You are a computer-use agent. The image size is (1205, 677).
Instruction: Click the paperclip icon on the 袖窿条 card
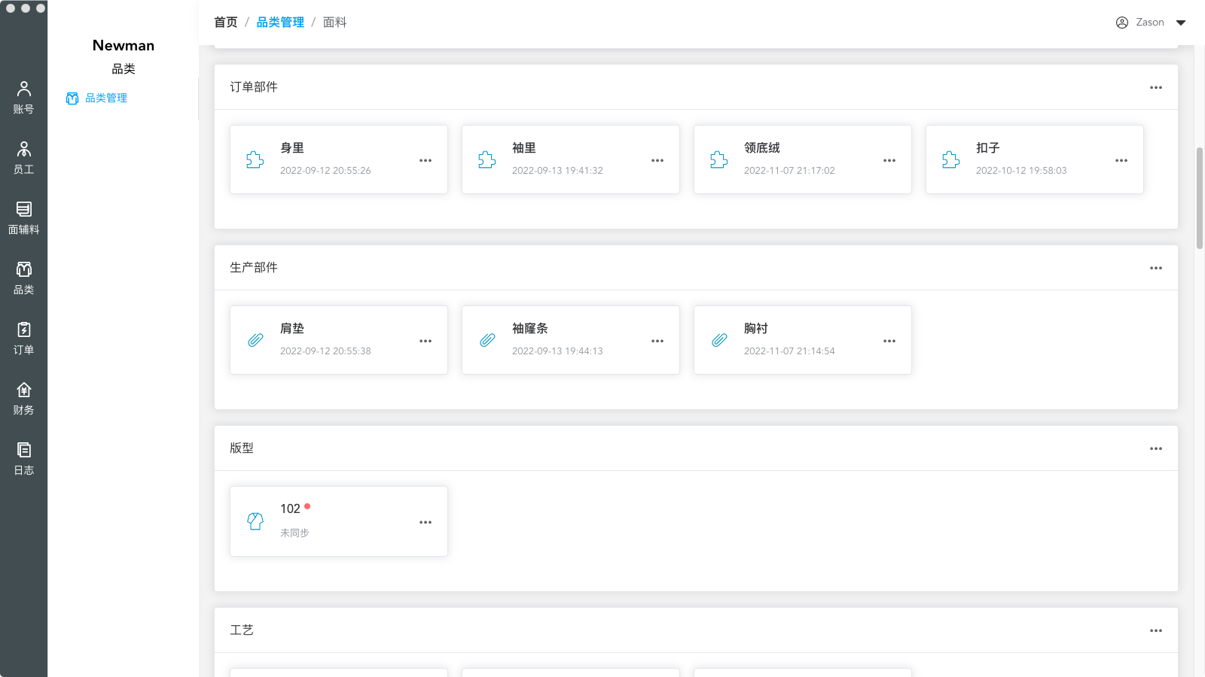click(487, 340)
